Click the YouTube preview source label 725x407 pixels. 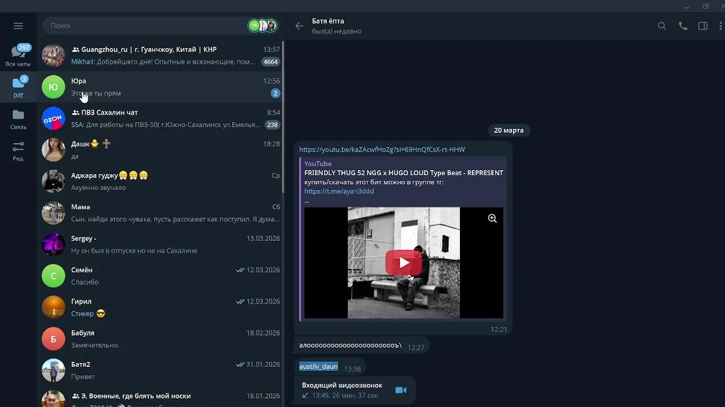coord(318,164)
